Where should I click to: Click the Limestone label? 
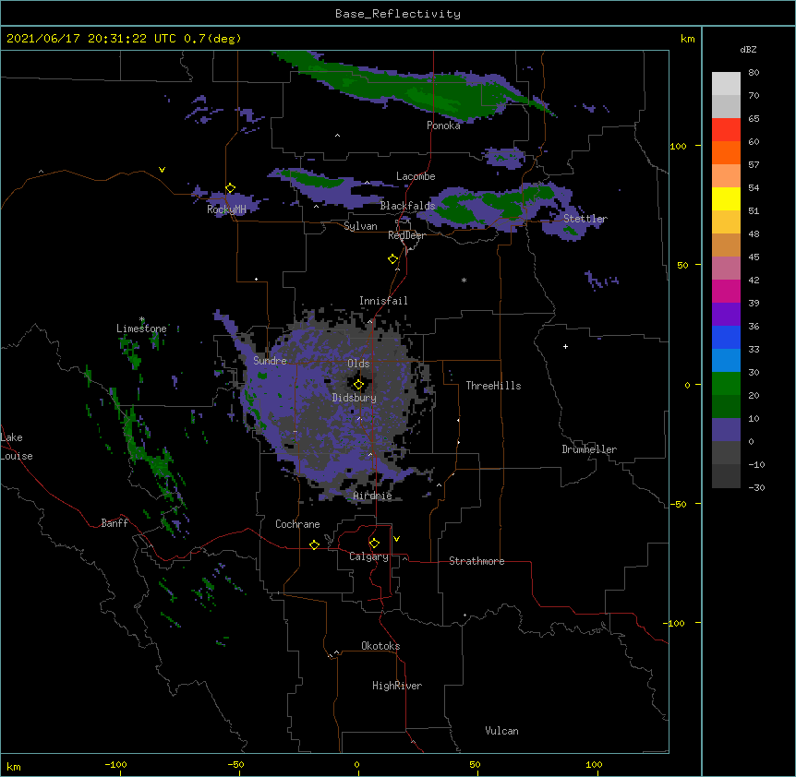point(141,329)
